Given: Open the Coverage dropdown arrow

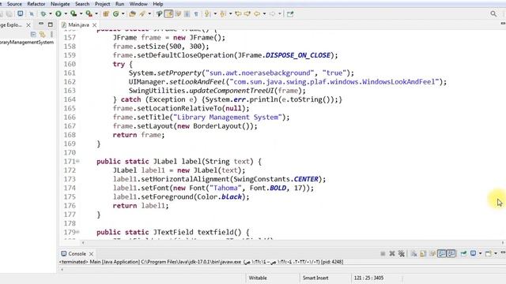Looking at the screenshot, I should 81,14.
